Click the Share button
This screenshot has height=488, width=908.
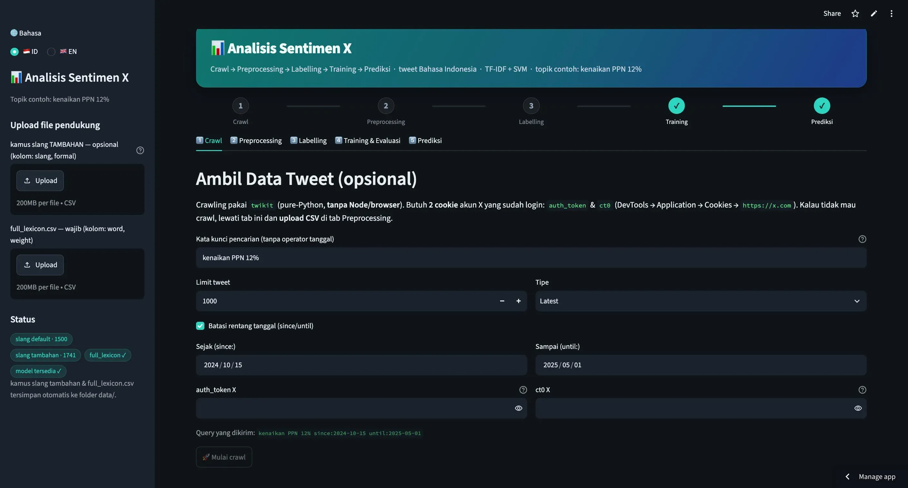832,14
